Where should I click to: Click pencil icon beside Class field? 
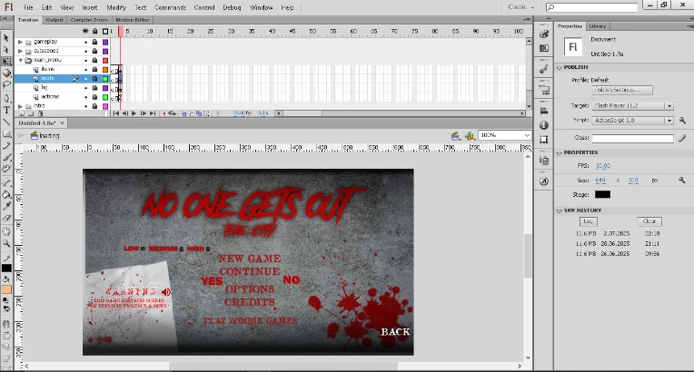click(x=682, y=139)
